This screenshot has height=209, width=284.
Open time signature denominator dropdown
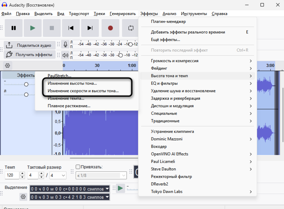pyautogui.click(x=58, y=175)
